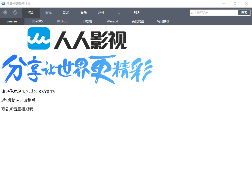The height and width of the screenshot is (174, 252).
Task: Choose the BTDigg source tab
Action: tap(62, 21)
